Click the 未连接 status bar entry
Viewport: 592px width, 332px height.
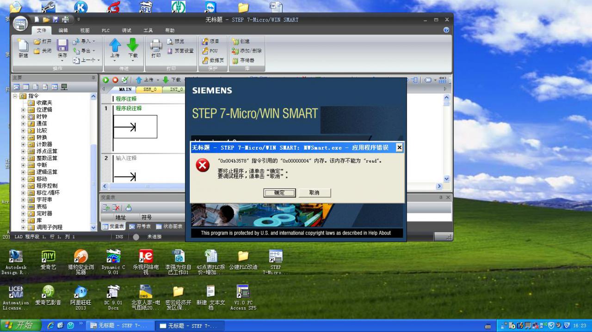pyautogui.click(x=154, y=236)
